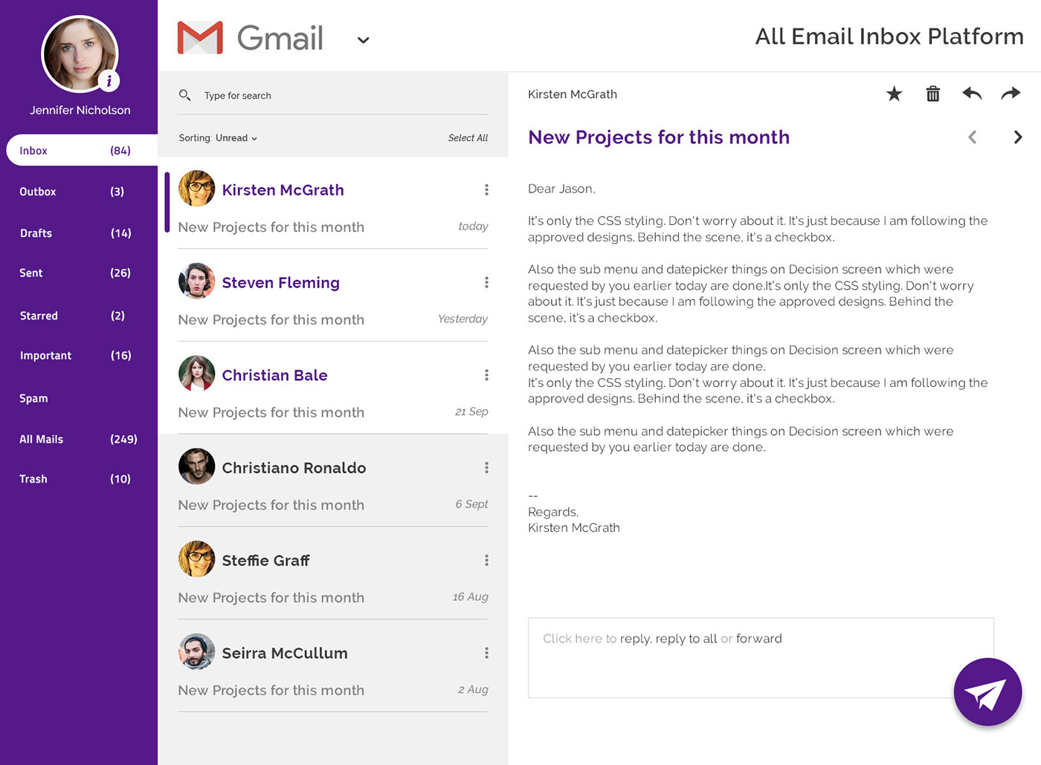Viewport: 1041px width, 765px height.
Task: Navigate to the next email with the right chevron
Action: (1018, 137)
